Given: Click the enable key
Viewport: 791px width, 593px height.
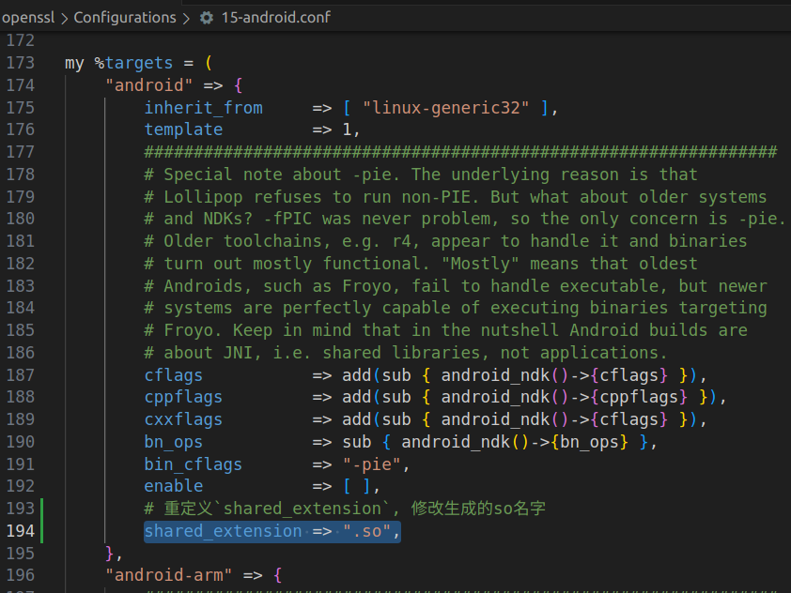Looking at the screenshot, I should pos(174,486).
